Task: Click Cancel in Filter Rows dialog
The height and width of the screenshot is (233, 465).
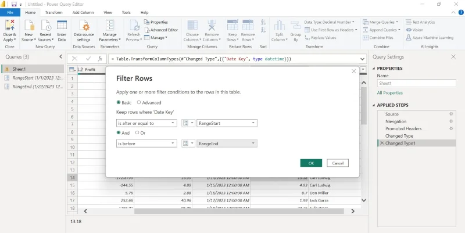Action: point(338,163)
